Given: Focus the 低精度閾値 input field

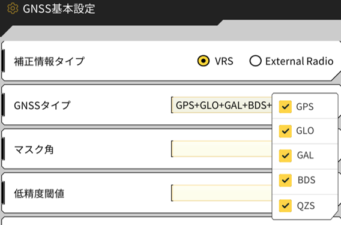Looking at the screenshot, I should (x=222, y=193).
